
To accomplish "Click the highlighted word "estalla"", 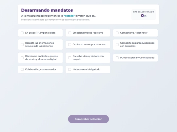I will coord(69,16).
